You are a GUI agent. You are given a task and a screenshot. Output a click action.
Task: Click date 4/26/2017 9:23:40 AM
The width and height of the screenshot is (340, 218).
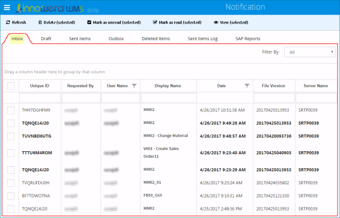[x=223, y=153]
